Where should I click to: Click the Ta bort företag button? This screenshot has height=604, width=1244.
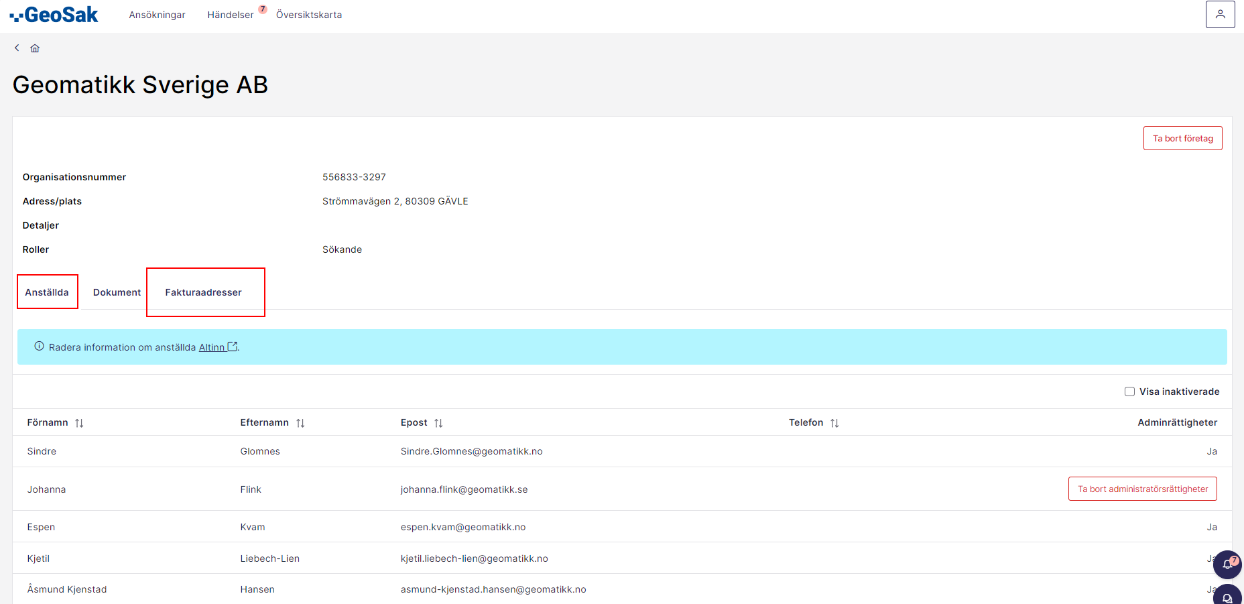1182,138
